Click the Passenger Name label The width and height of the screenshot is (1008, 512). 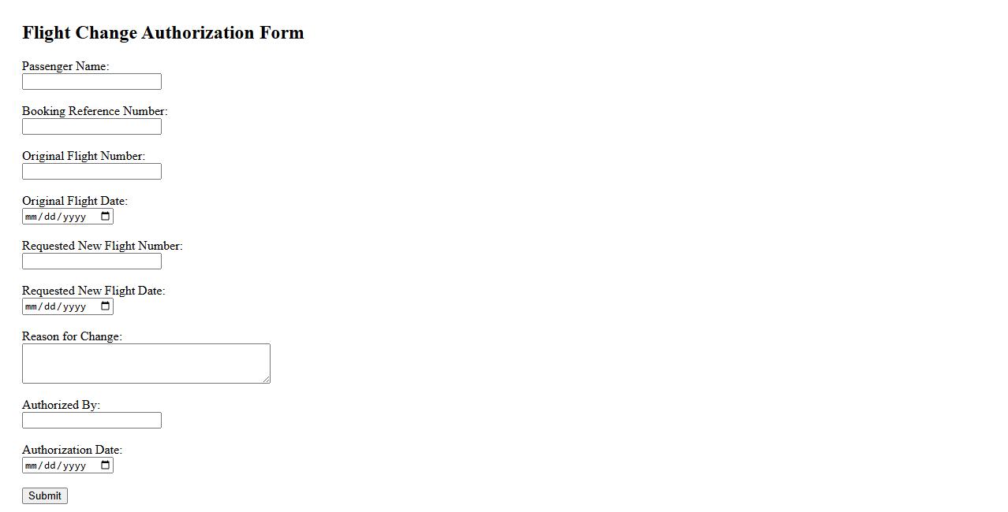[65, 66]
